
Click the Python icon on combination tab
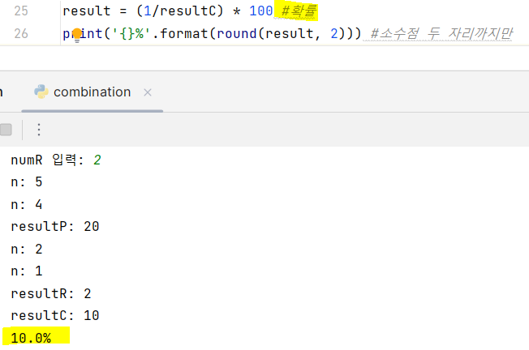41,92
